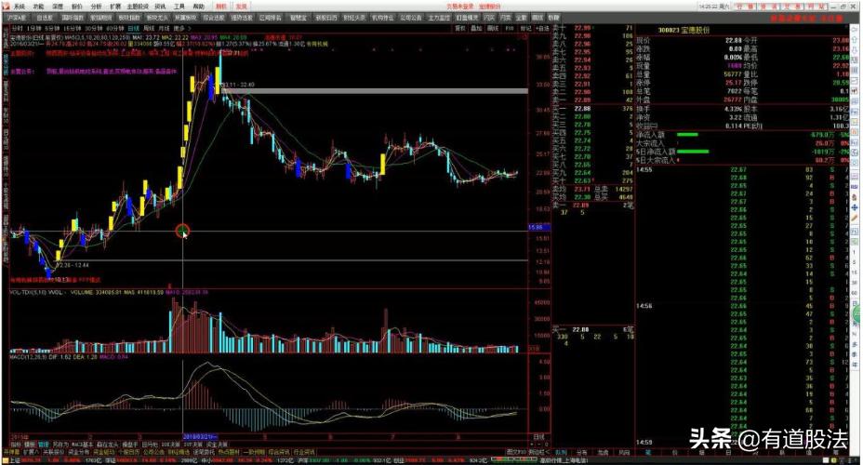
Task: Click the 关联报价 bottom tab
Action: pos(51,452)
